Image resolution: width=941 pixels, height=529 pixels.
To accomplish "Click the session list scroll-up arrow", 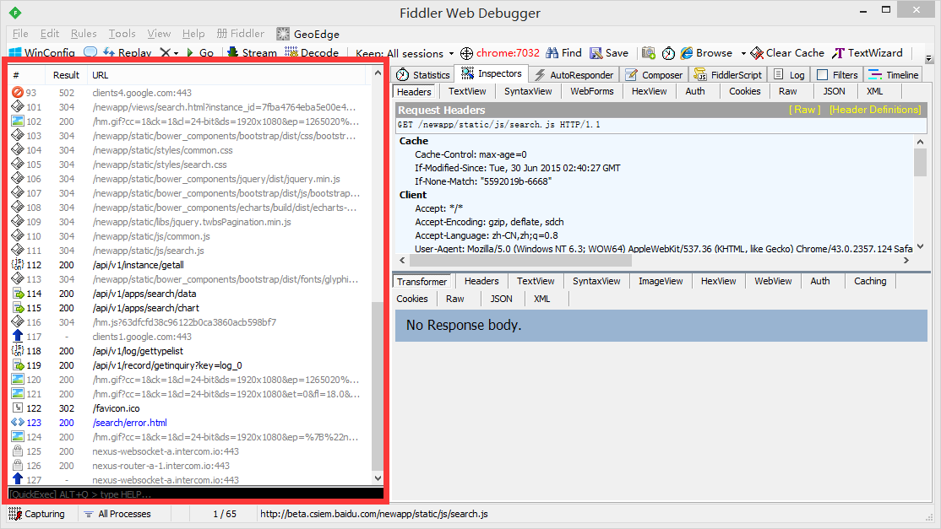I will tap(378, 73).
